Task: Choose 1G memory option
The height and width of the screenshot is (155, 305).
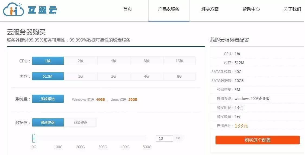Action: pos(81,76)
